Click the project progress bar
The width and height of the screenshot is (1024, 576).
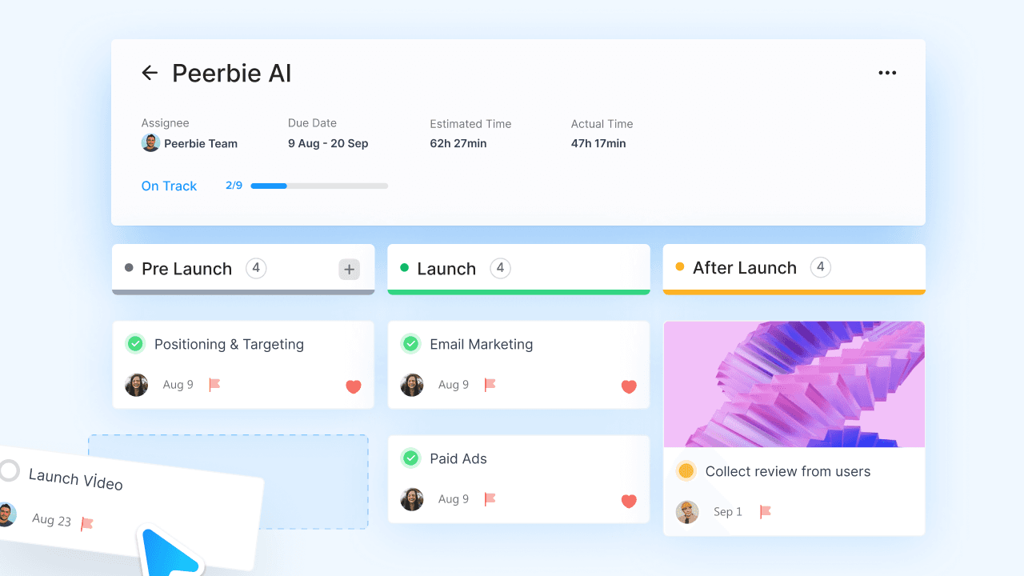click(x=319, y=186)
